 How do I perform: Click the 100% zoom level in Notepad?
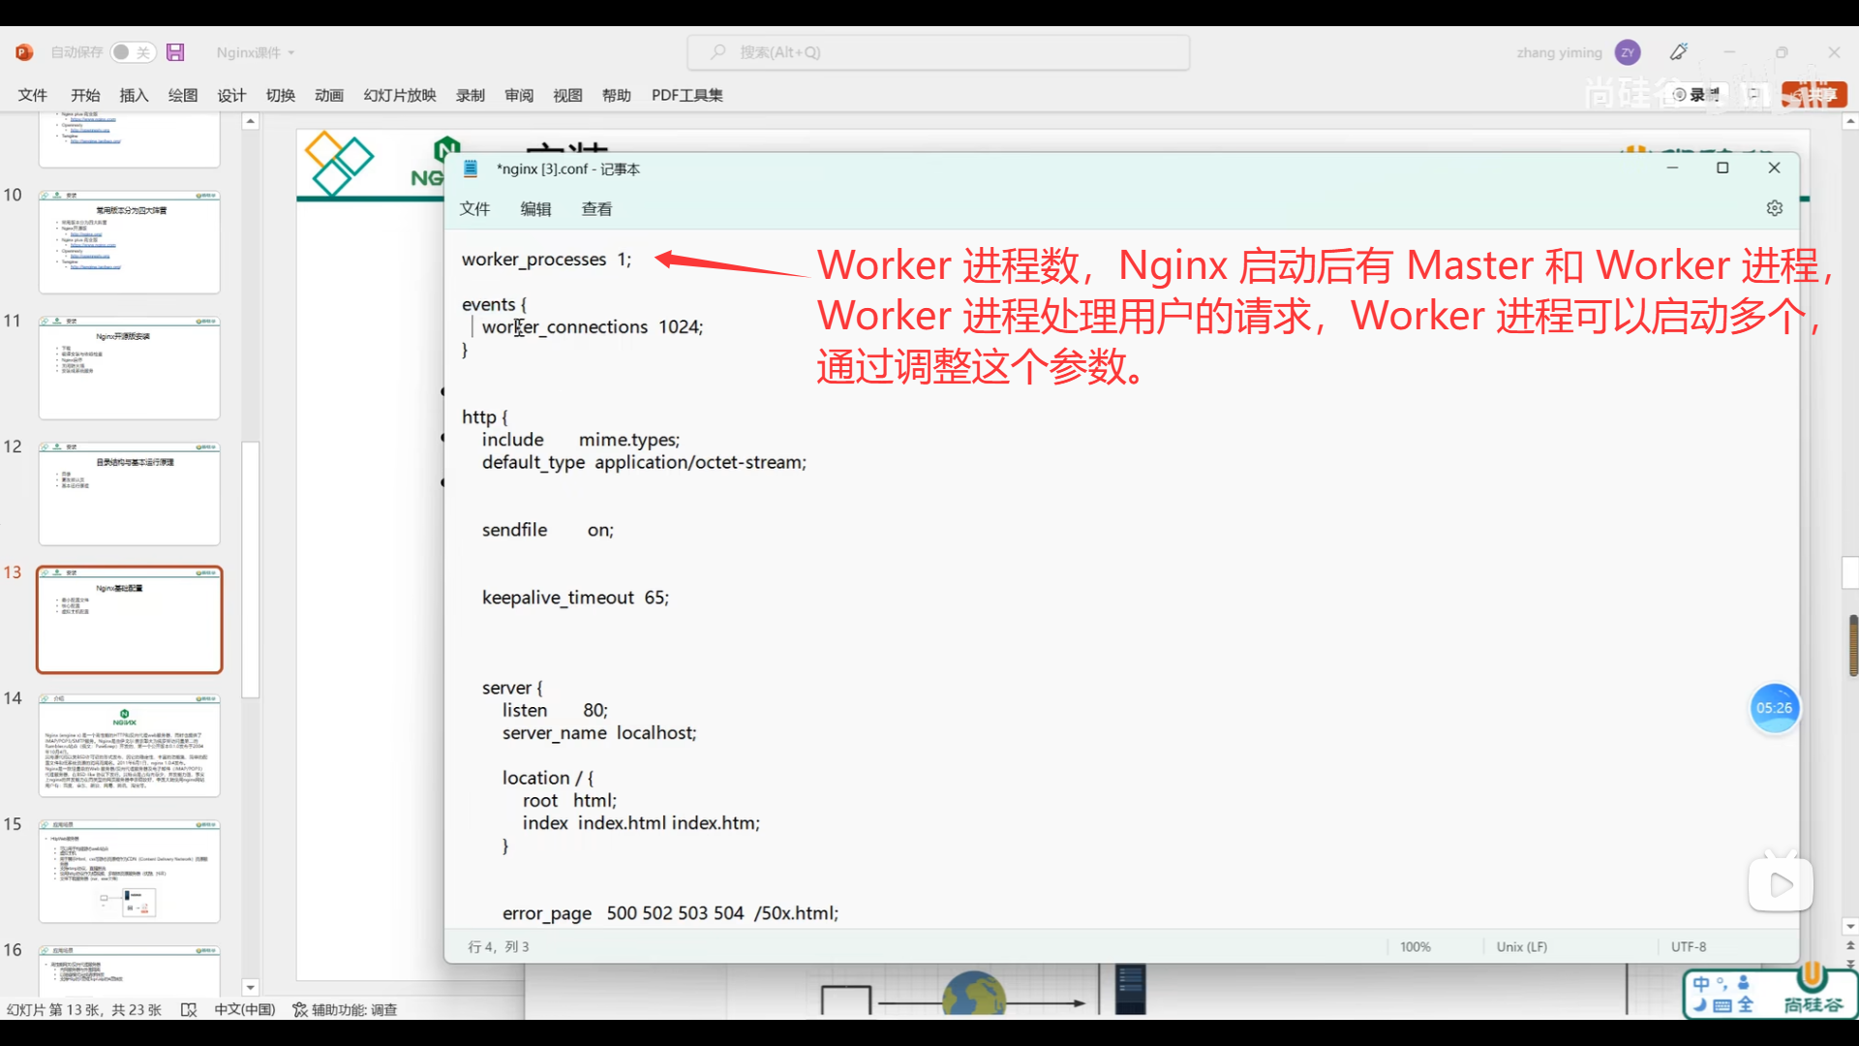click(1415, 946)
